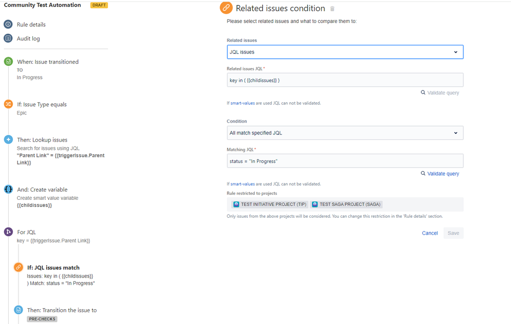This screenshot has height=324, width=511.
Task: Click the TEST INITIATIVE PROJECT avatar icon
Action: pyautogui.click(x=236, y=204)
